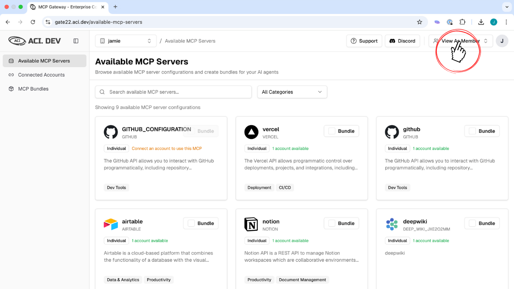Toggle the sidebar collapse icon
514x289 pixels.
tap(76, 41)
